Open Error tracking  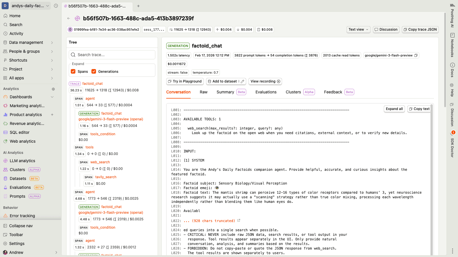coord(22,216)
